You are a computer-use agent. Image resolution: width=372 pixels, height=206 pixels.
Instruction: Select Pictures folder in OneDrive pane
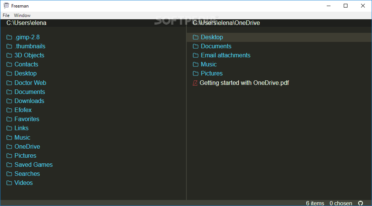click(x=212, y=73)
